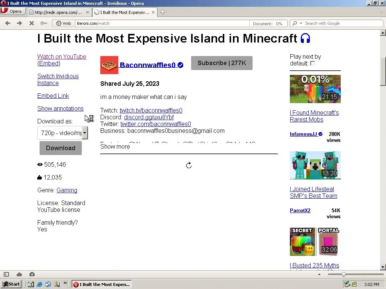This screenshot has width=386, height=289.
Task: Click the zoom slider handle in status bar
Action: click(343, 274)
